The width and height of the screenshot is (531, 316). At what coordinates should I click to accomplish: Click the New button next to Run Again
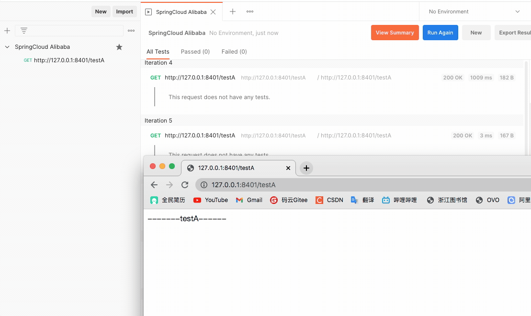(x=476, y=33)
